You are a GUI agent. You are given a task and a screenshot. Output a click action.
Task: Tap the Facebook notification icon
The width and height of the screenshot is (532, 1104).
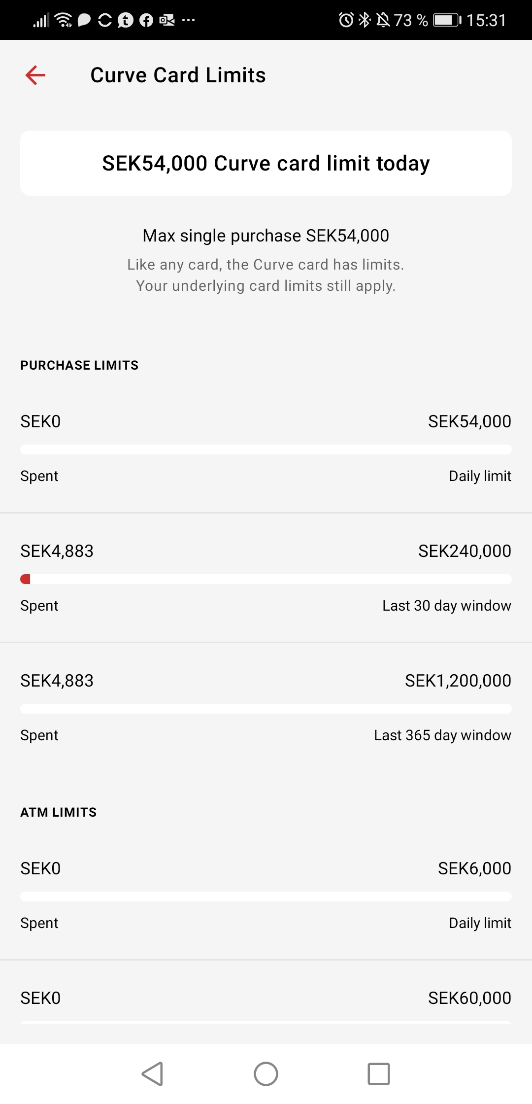146,20
